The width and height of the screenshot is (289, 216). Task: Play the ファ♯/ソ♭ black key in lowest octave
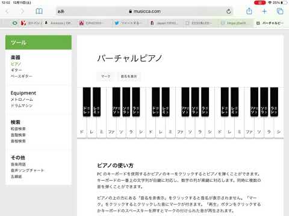click(116, 101)
